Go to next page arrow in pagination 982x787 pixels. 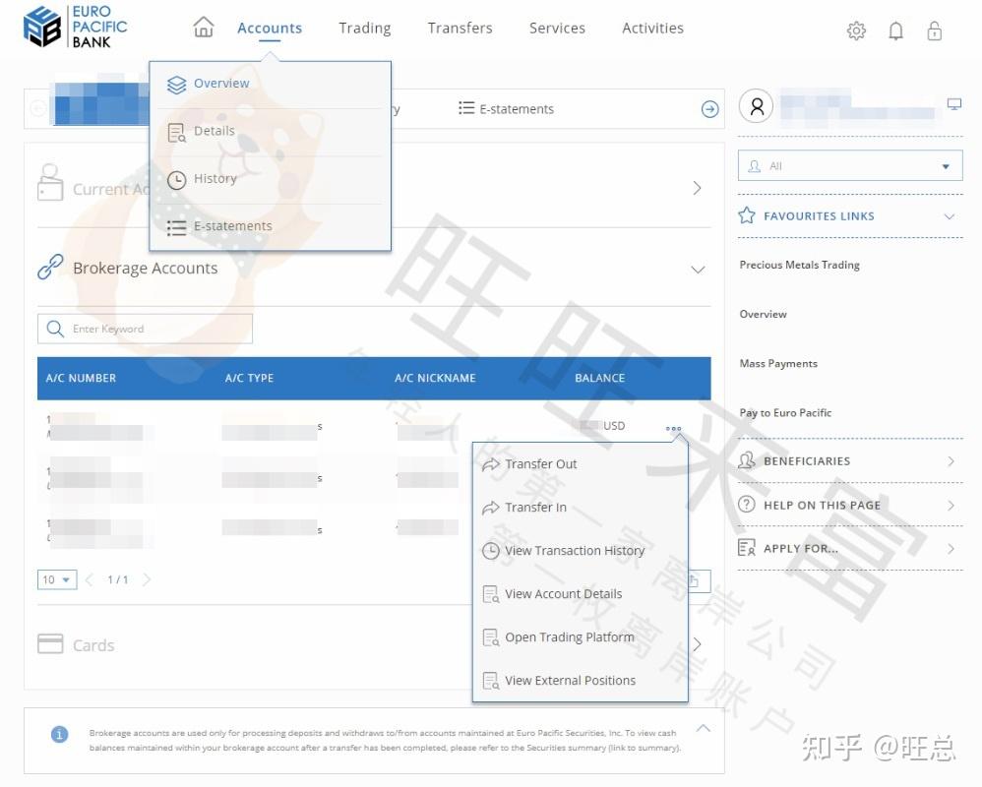tap(147, 579)
